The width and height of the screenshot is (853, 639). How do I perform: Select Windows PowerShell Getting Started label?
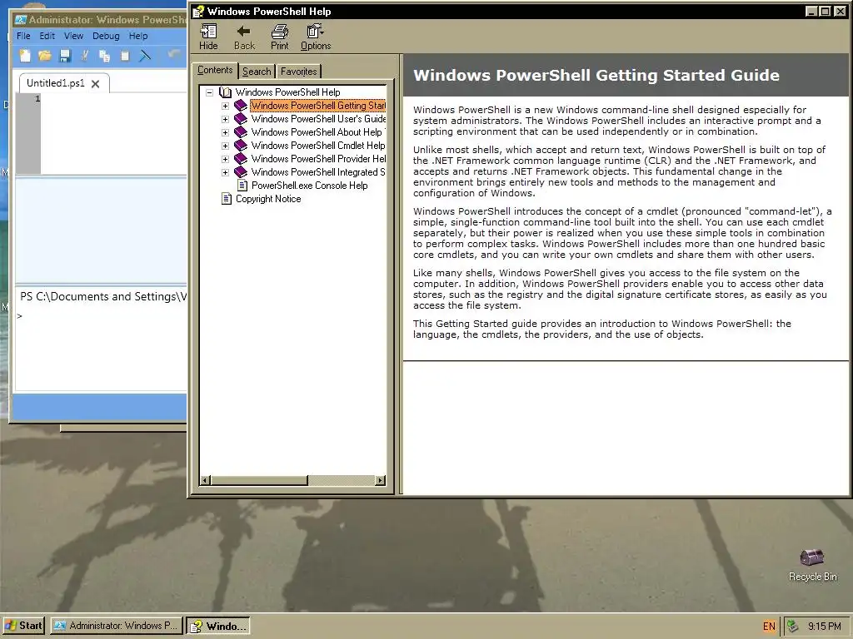[x=318, y=106]
